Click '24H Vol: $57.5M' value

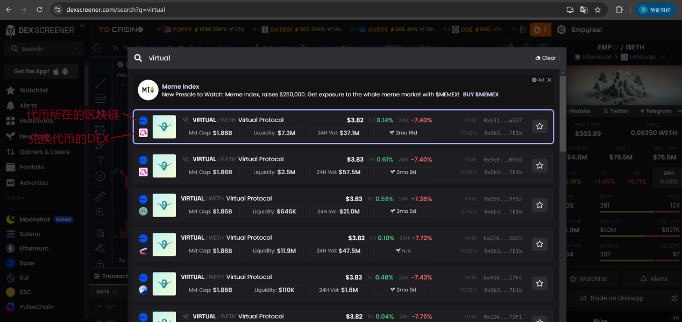pos(338,172)
